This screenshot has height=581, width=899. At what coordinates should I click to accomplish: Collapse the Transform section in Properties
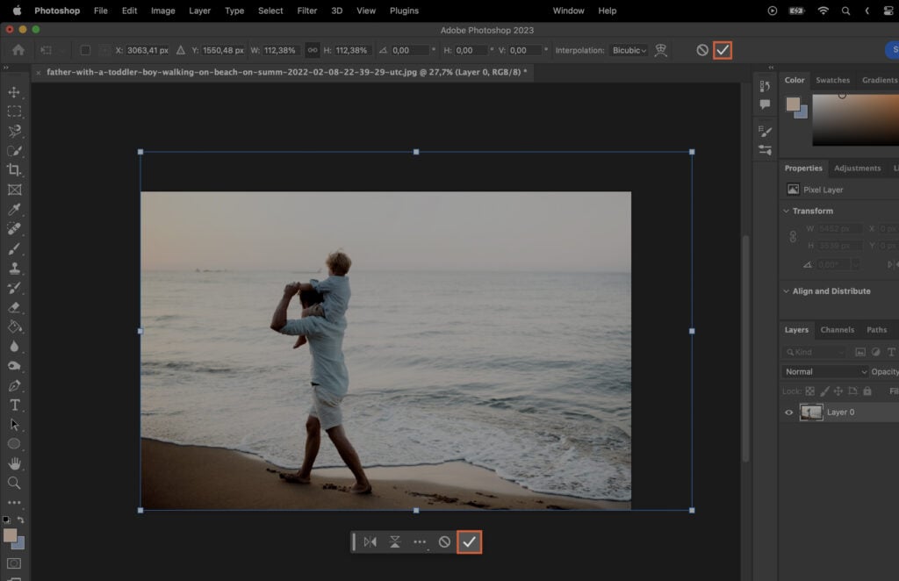click(x=785, y=211)
